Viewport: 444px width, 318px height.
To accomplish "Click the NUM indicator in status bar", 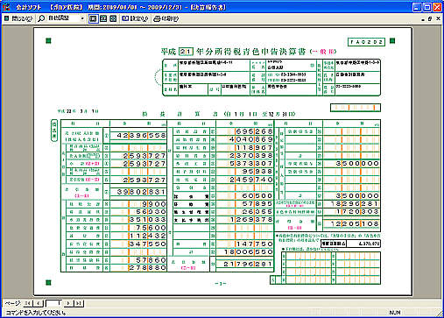I will [x=395, y=313].
